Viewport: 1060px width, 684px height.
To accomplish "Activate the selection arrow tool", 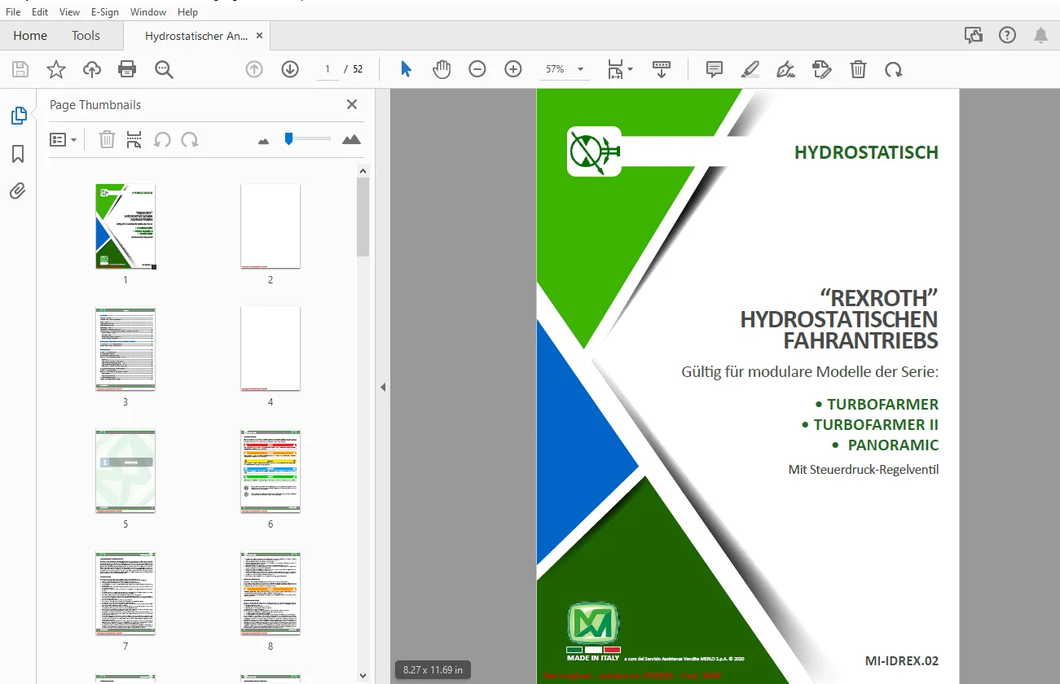I will pyautogui.click(x=406, y=69).
